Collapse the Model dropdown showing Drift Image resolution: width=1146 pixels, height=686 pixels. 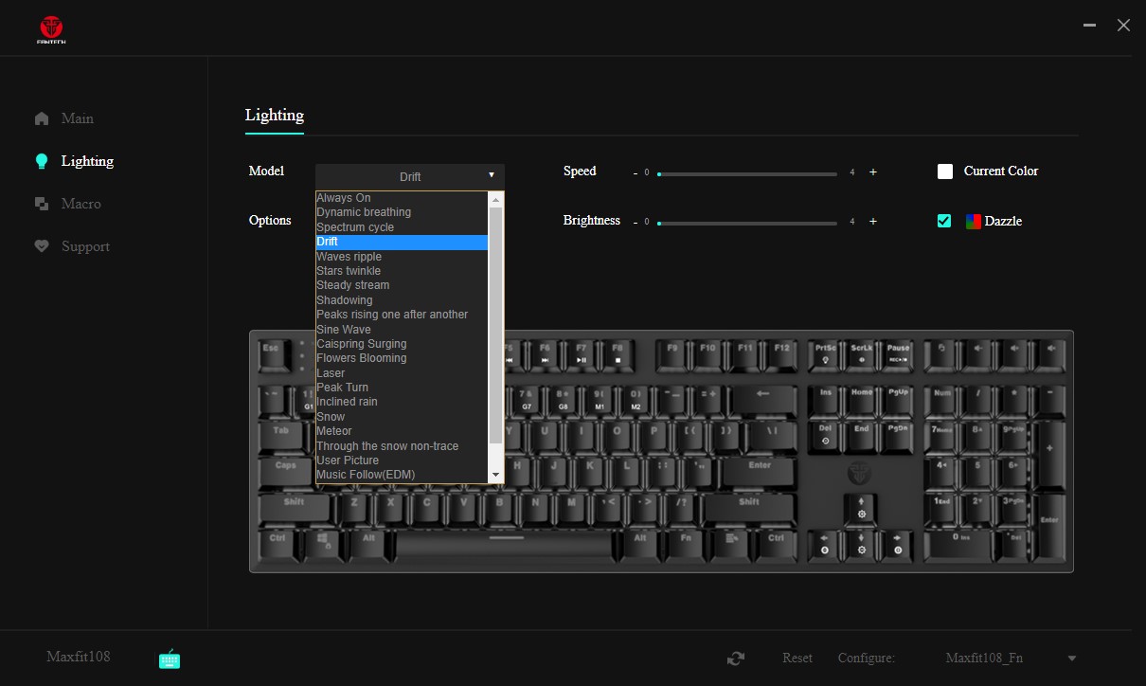click(x=409, y=176)
